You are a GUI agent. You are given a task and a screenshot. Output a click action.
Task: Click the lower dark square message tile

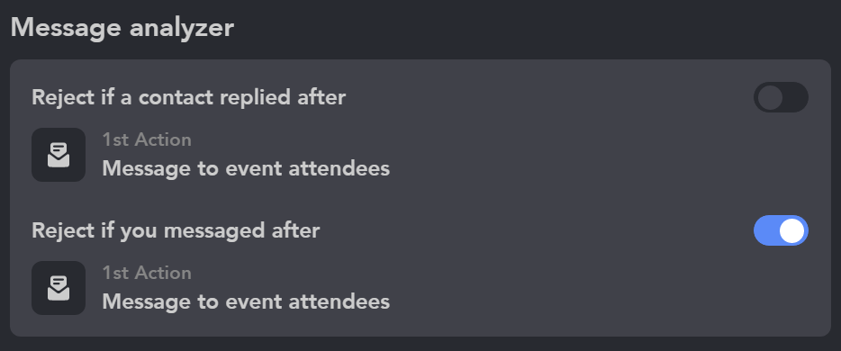click(x=59, y=288)
